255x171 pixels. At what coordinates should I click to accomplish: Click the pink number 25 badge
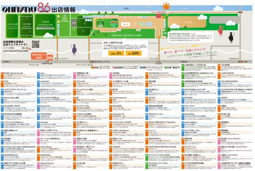(75, 76)
